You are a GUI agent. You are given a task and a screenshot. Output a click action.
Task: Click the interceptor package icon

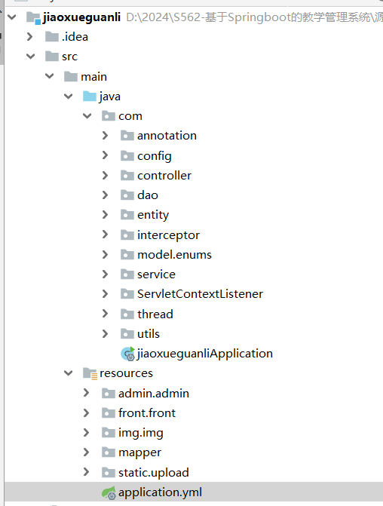(x=127, y=235)
